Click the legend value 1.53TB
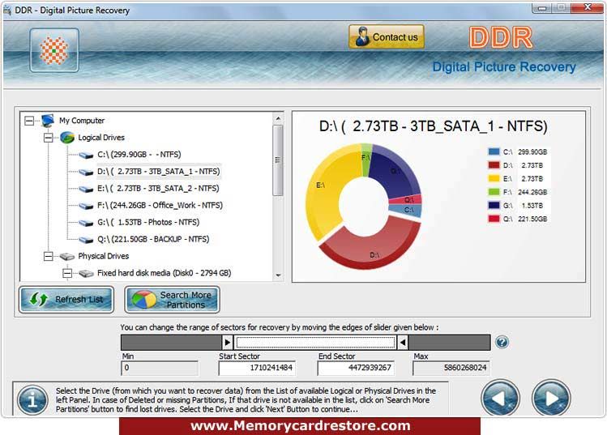The image size is (607, 435). click(x=532, y=206)
